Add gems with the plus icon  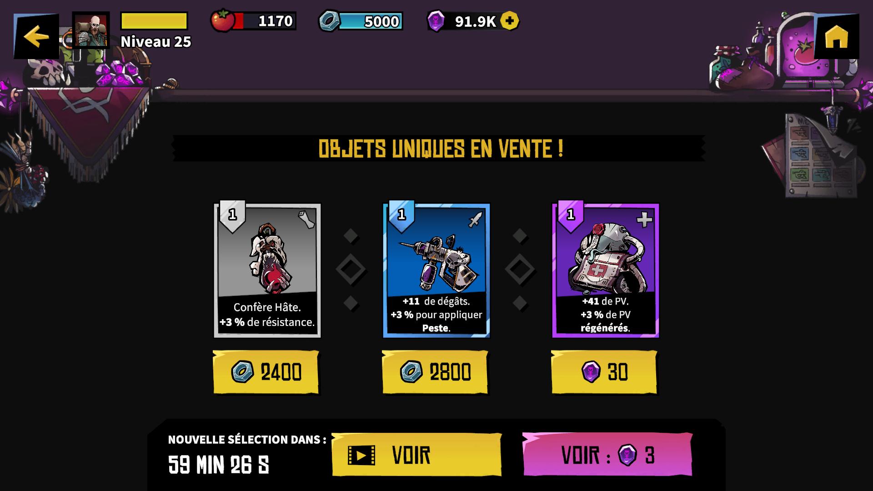click(x=509, y=21)
